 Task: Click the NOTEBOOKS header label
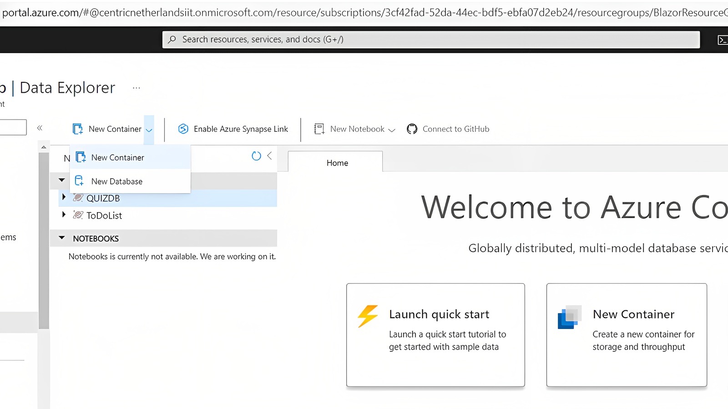pyautogui.click(x=96, y=239)
